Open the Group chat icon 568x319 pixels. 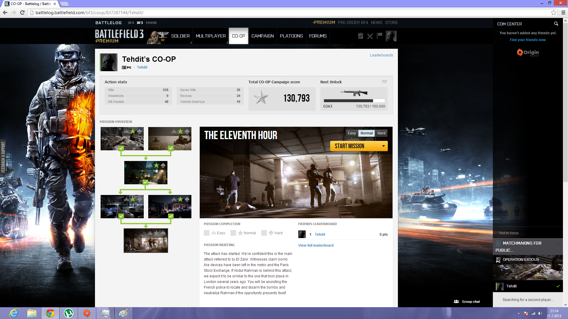pyautogui.click(x=456, y=302)
